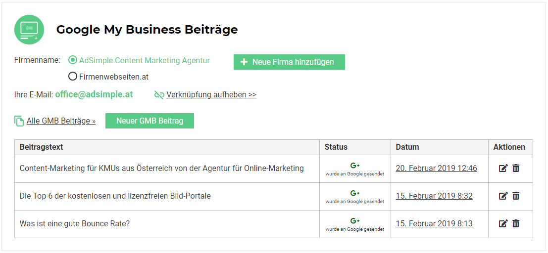Open the 20. Februar 2019 12:46 date link

(436, 169)
